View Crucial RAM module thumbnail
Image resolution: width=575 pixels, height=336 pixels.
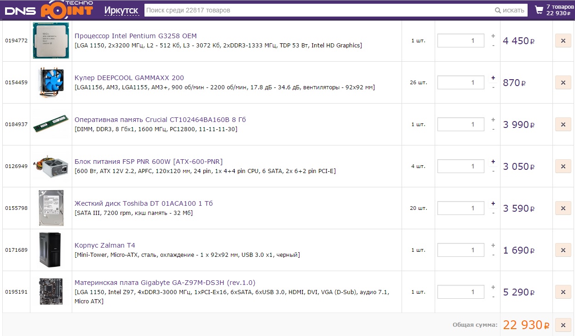pyautogui.click(x=51, y=124)
